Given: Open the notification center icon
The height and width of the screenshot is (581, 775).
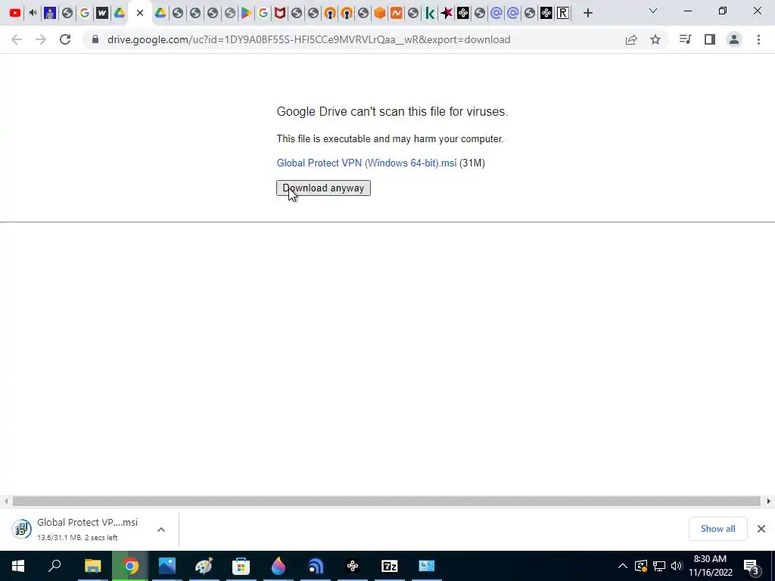Looking at the screenshot, I should point(752,566).
